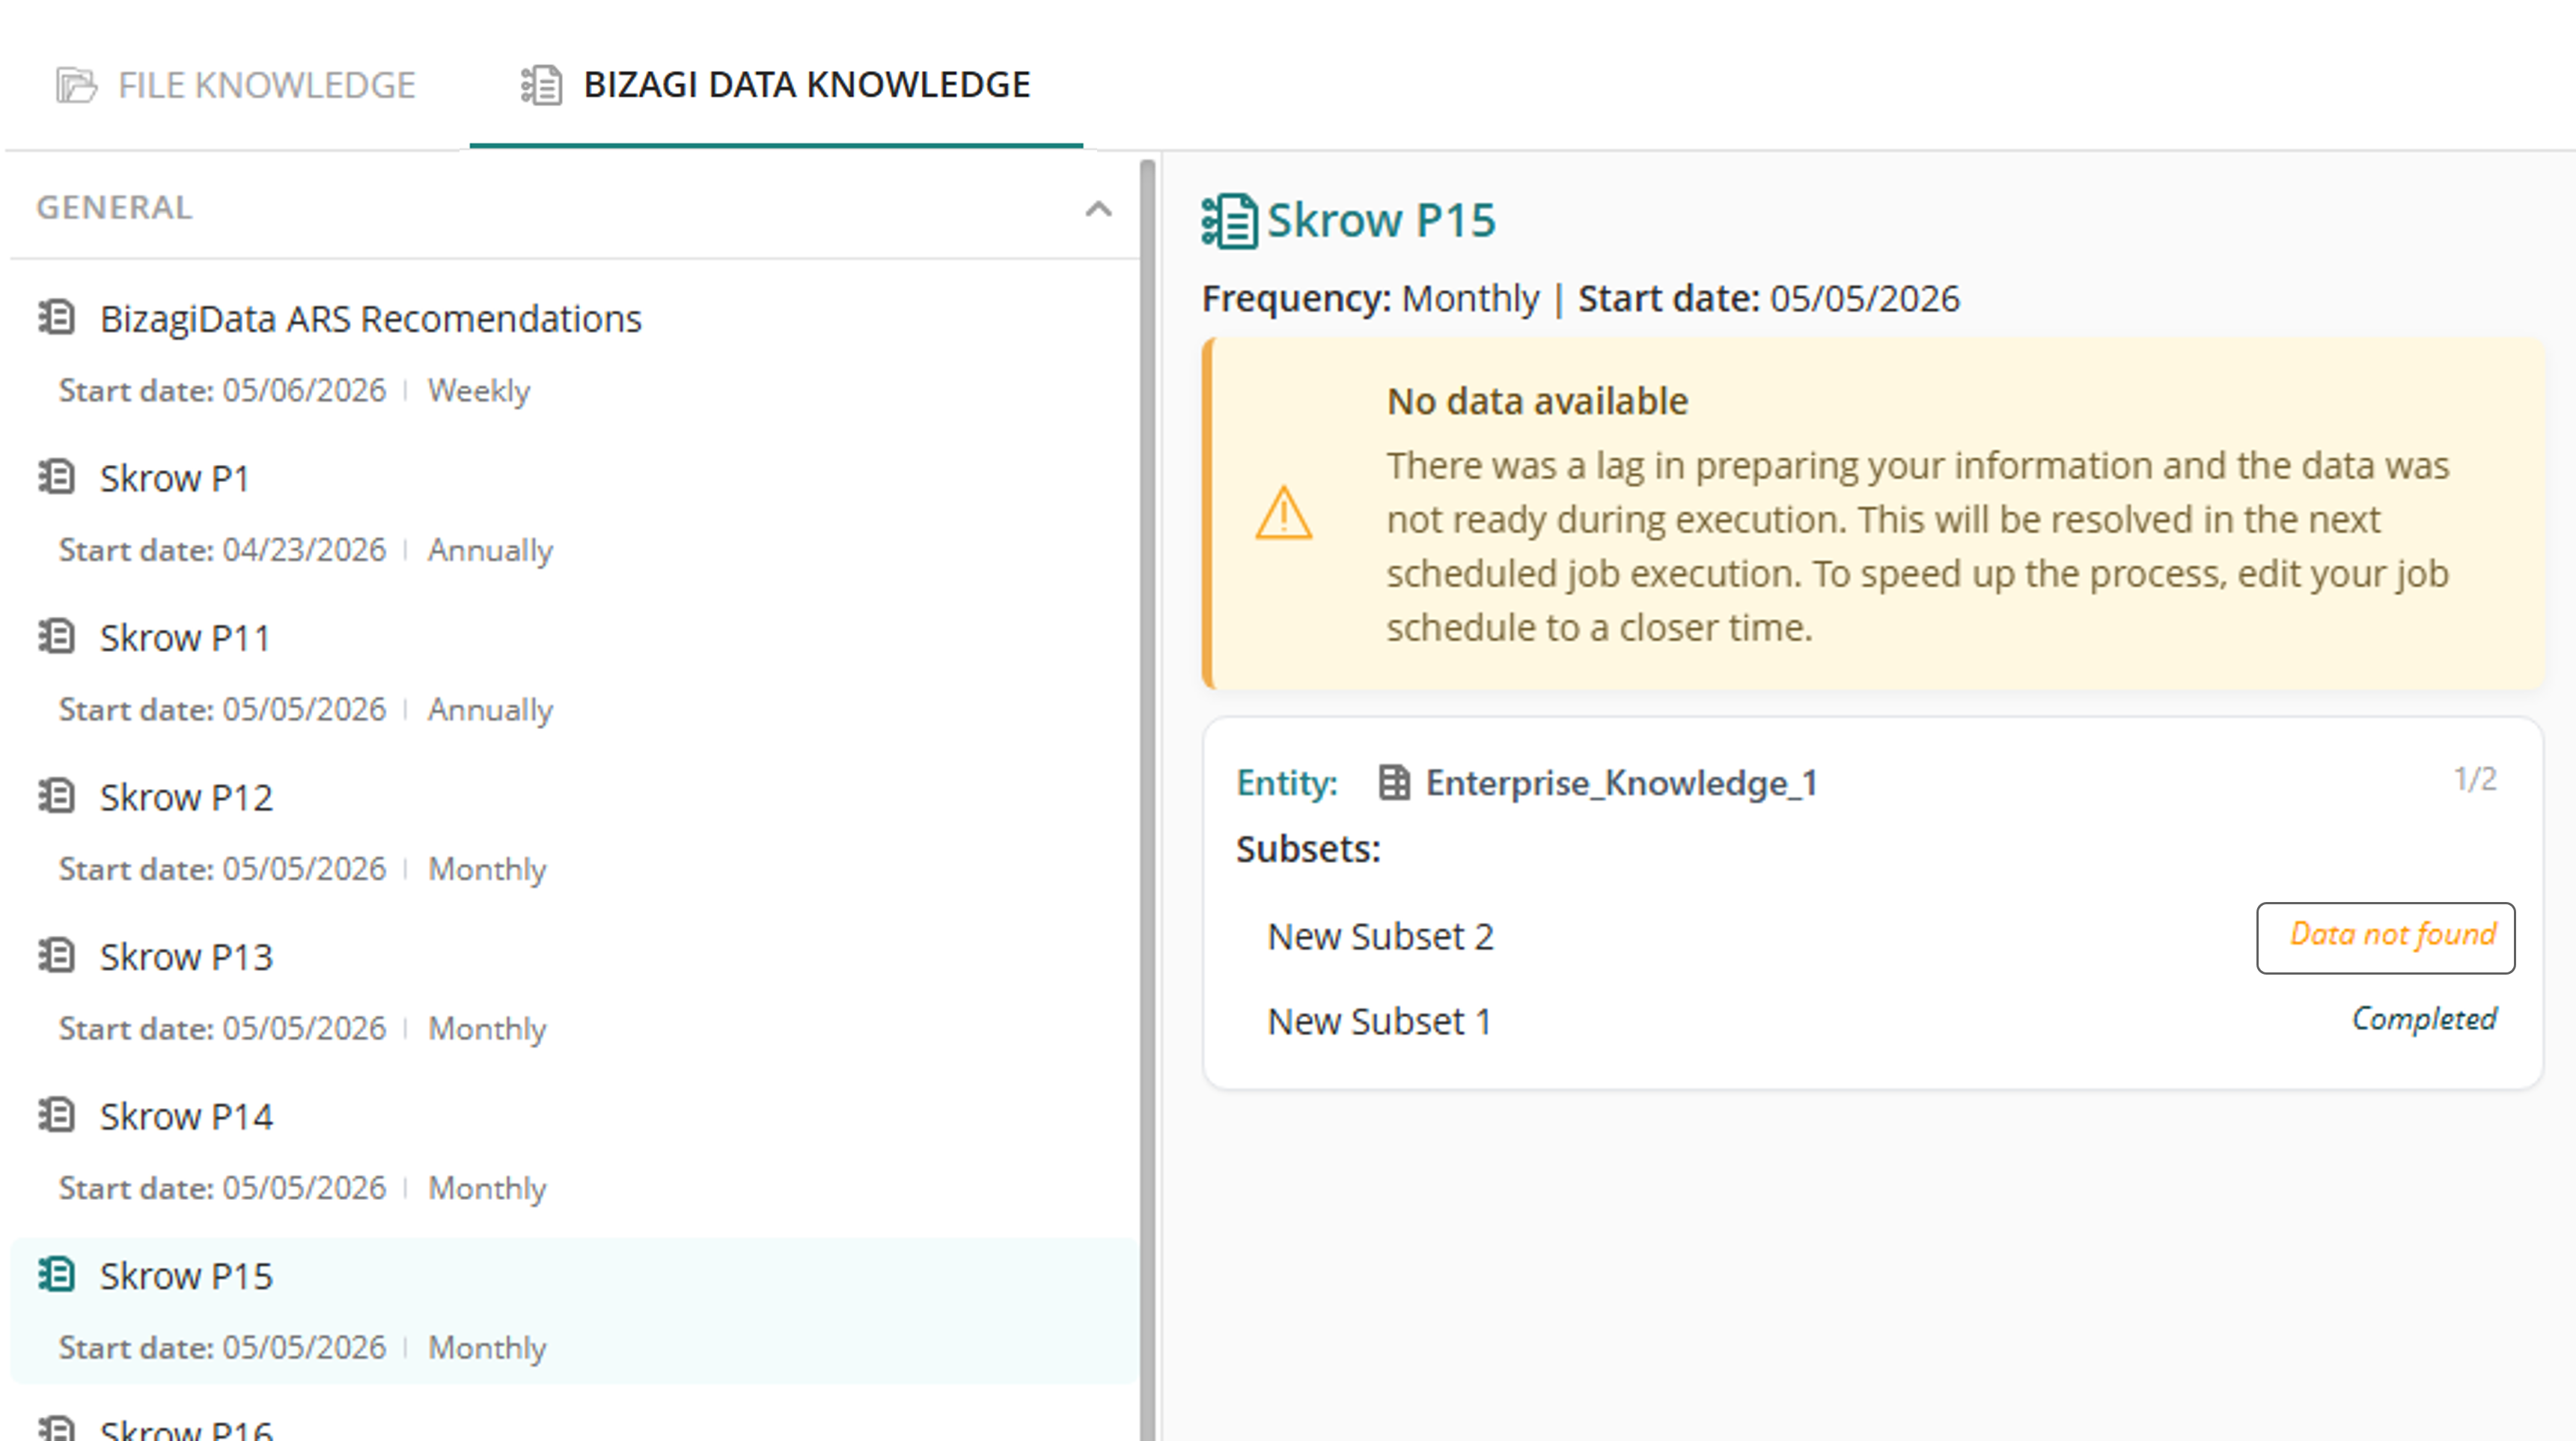Click the Skrow P12 data icon

point(57,796)
